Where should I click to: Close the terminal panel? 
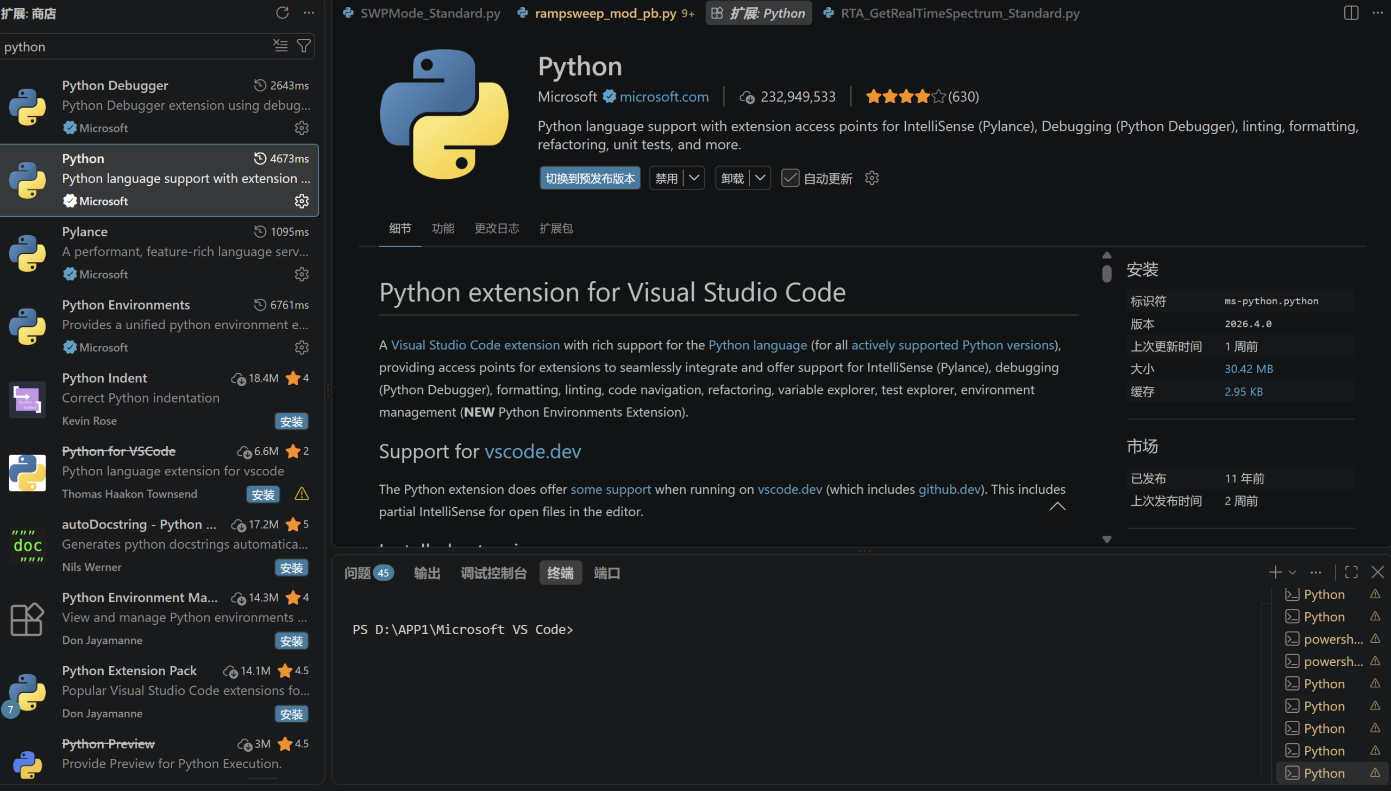(1377, 572)
